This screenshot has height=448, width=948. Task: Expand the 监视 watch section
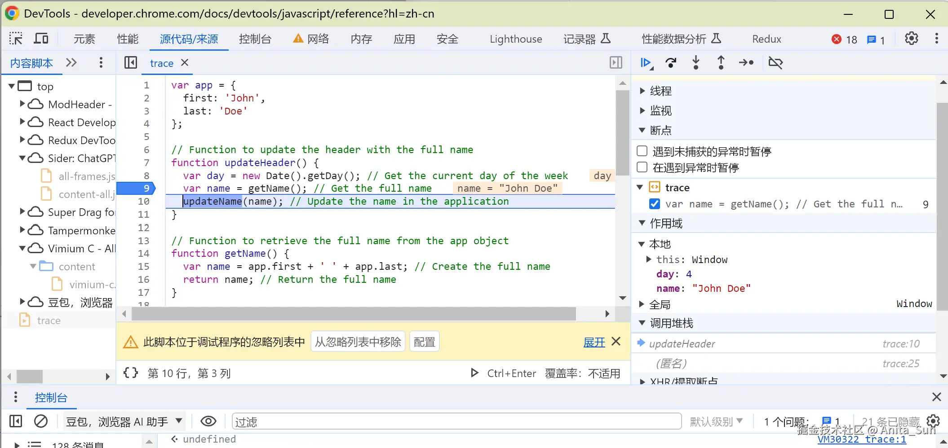(x=642, y=110)
